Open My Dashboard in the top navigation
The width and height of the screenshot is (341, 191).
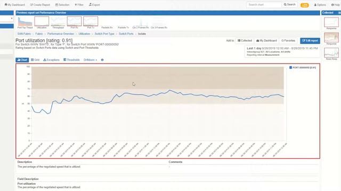pos(14,5)
